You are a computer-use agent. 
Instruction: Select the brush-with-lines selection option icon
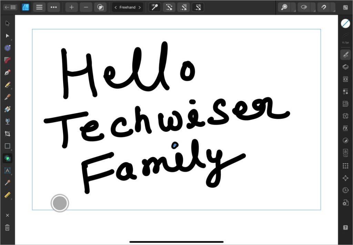tap(154, 8)
